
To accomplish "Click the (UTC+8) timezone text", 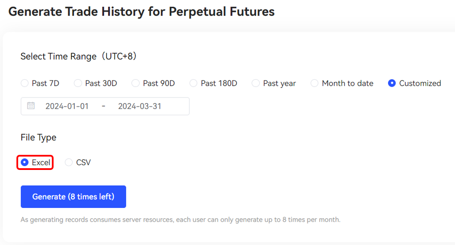I will 119,56.
